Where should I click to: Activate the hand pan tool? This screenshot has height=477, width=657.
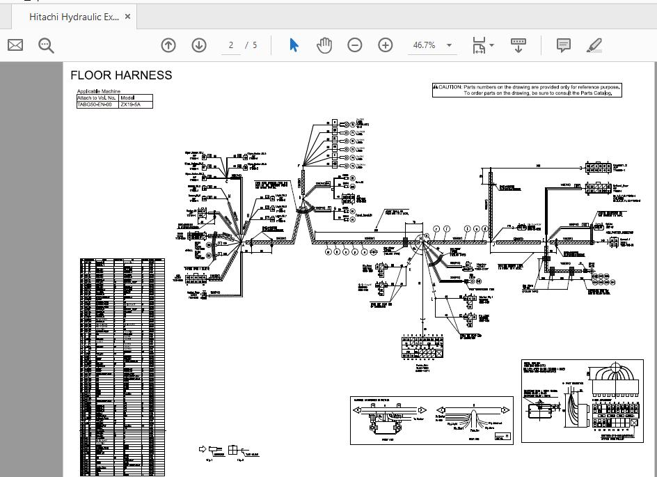[324, 45]
